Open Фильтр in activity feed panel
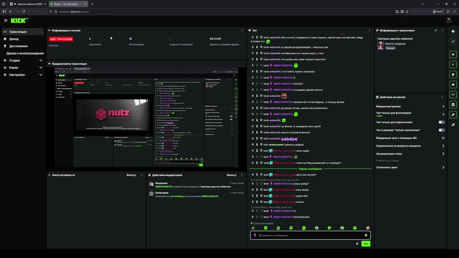The height and width of the screenshot is (258, 459). [131, 175]
